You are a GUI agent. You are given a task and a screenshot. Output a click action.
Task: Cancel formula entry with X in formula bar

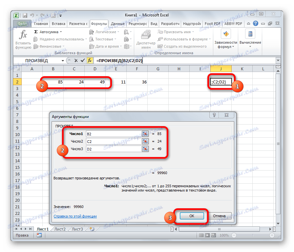[76, 60]
